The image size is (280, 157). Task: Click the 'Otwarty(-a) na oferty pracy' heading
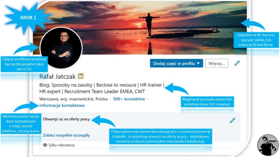tap(66, 119)
